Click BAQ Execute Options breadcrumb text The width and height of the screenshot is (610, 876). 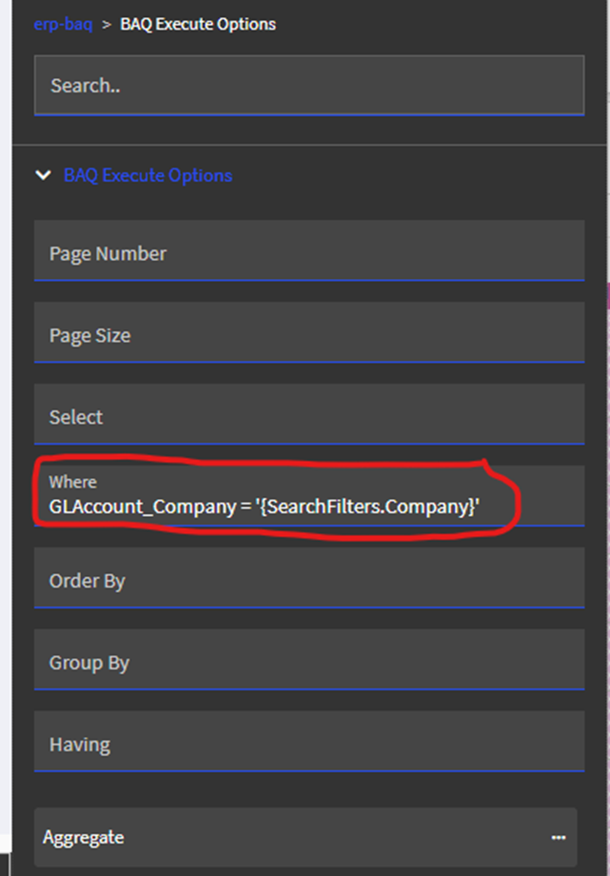[x=198, y=24]
